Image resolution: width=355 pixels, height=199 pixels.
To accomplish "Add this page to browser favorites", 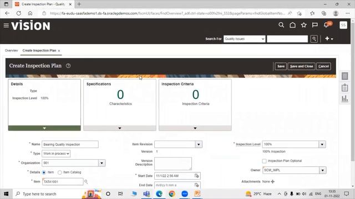I will (300, 13).
